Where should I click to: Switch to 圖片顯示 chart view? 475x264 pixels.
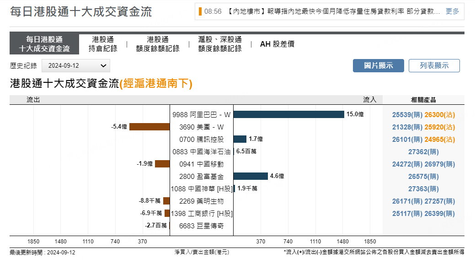(379, 65)
